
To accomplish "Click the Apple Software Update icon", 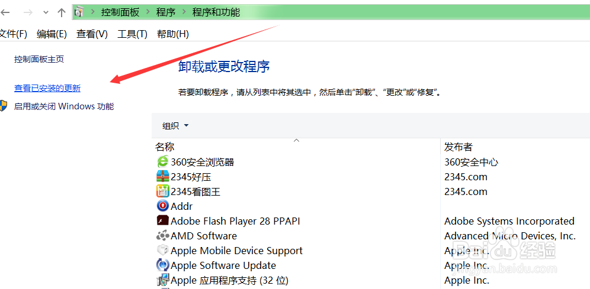I will coord(162,265).
